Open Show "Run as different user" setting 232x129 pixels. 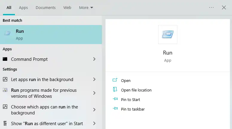(47, 124)
